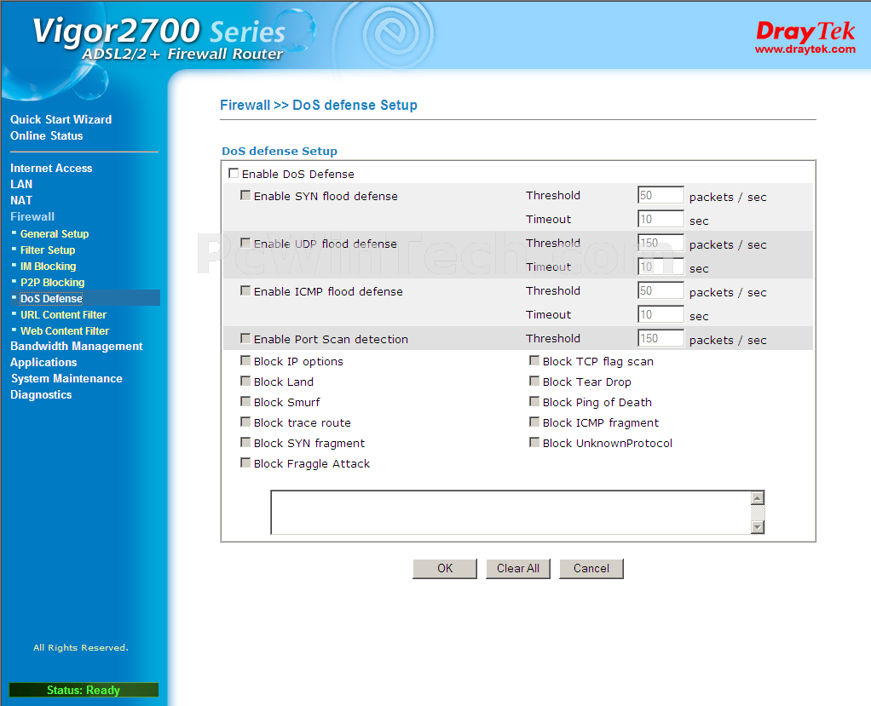Enable the DoS Defense master checkbox

[234, 173]
